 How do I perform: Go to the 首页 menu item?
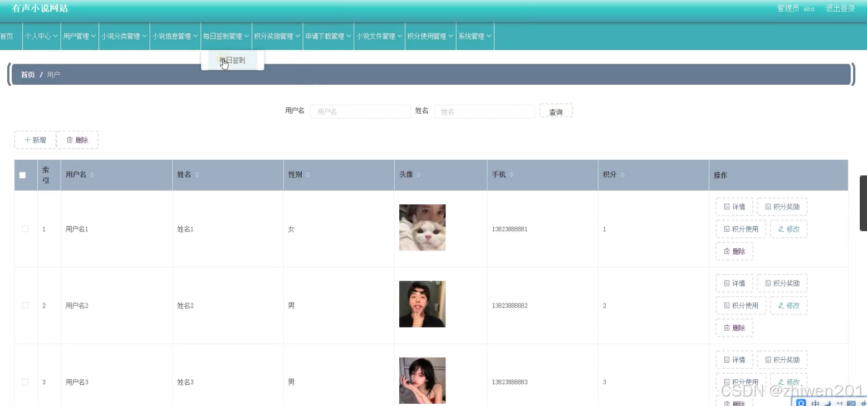pos(6,36)
